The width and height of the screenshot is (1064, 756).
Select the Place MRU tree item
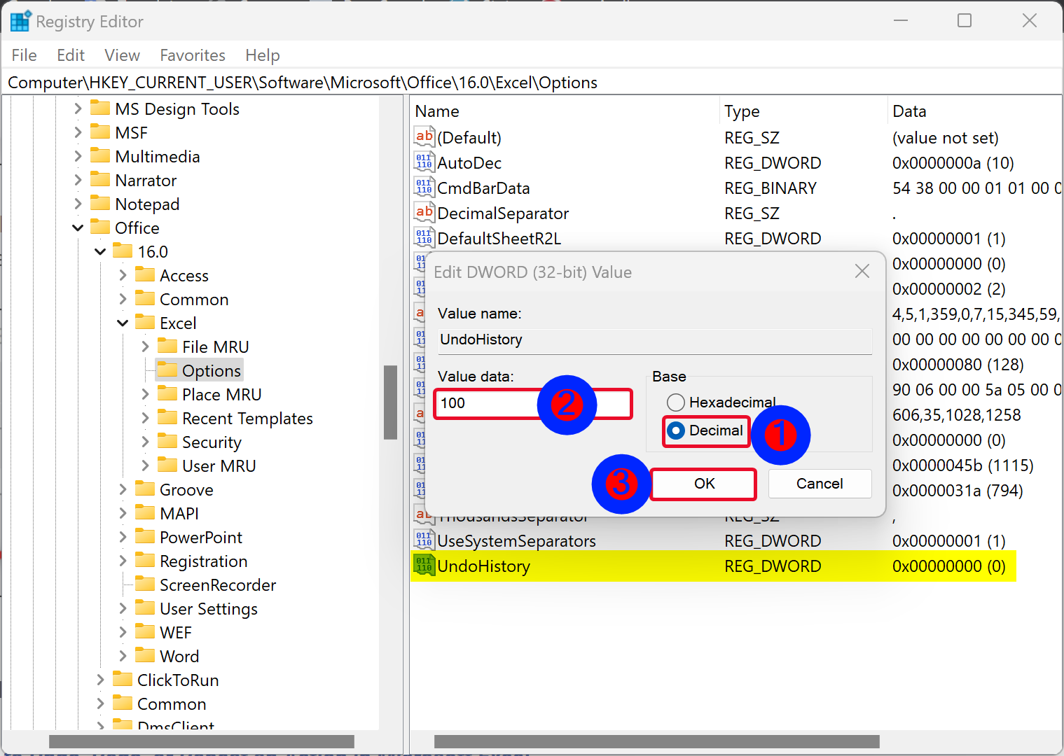221,394
